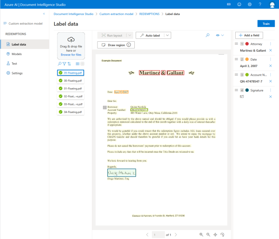The height and width of the screenshot is (239, 279).
Task: Click the zoom out magnifier icon
Action: pos(208,234)
